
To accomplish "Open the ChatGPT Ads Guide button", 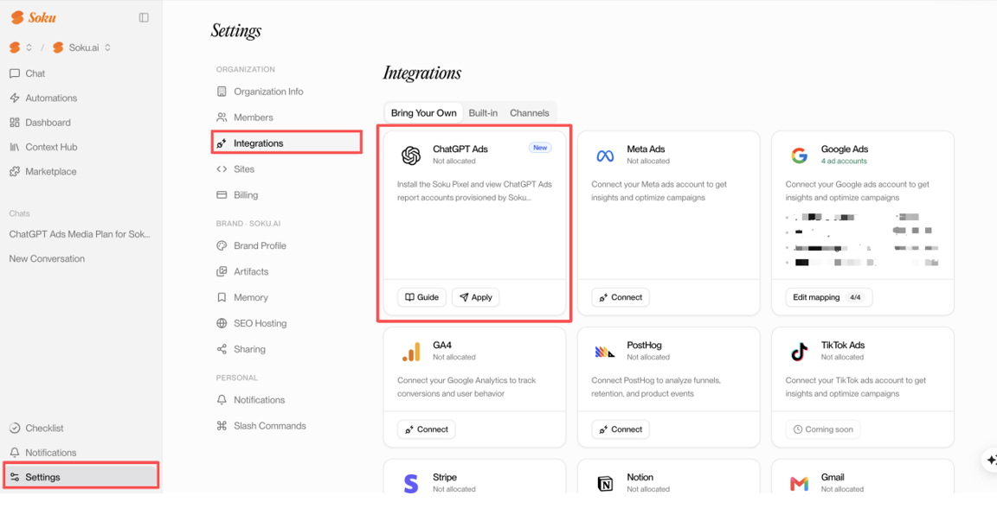I will point(422,297).
